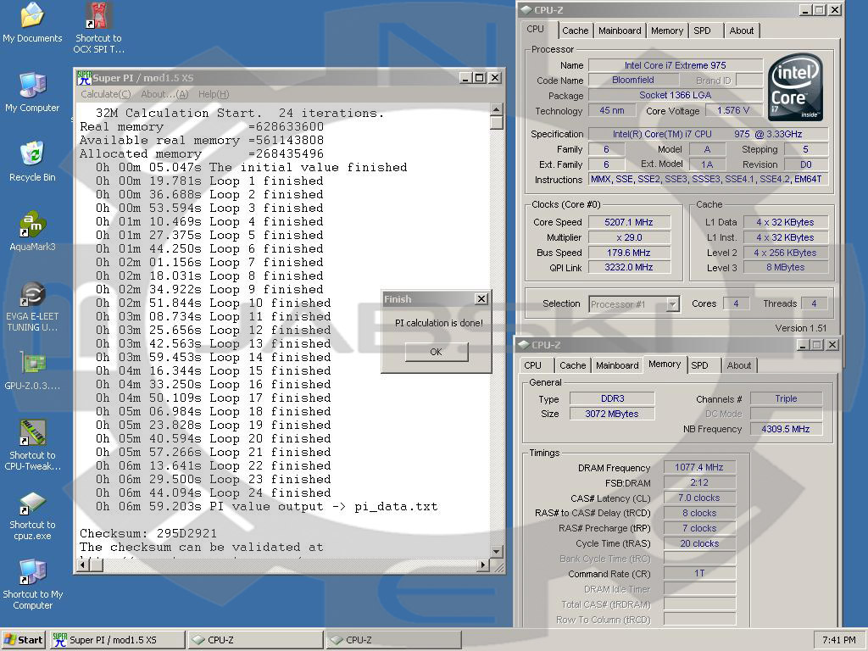Click DRAM Frequency value 1077.4 MHz

[699, 467]
